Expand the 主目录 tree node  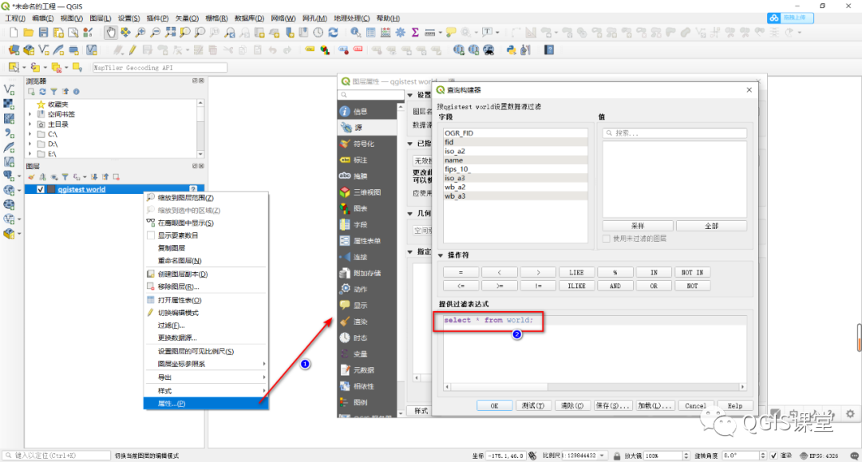click(30, 124)
